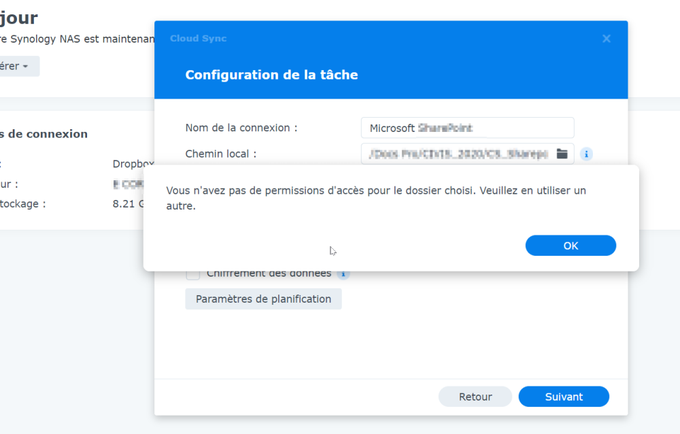
Task: Click the Cloud Sync window title
Action: pos(199,39)
